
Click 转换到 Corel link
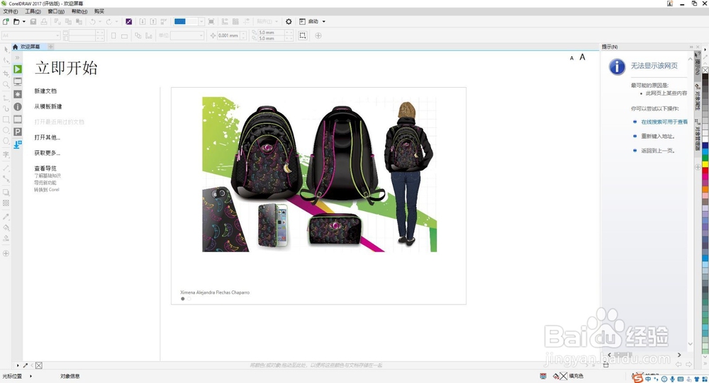click(47, 190)
